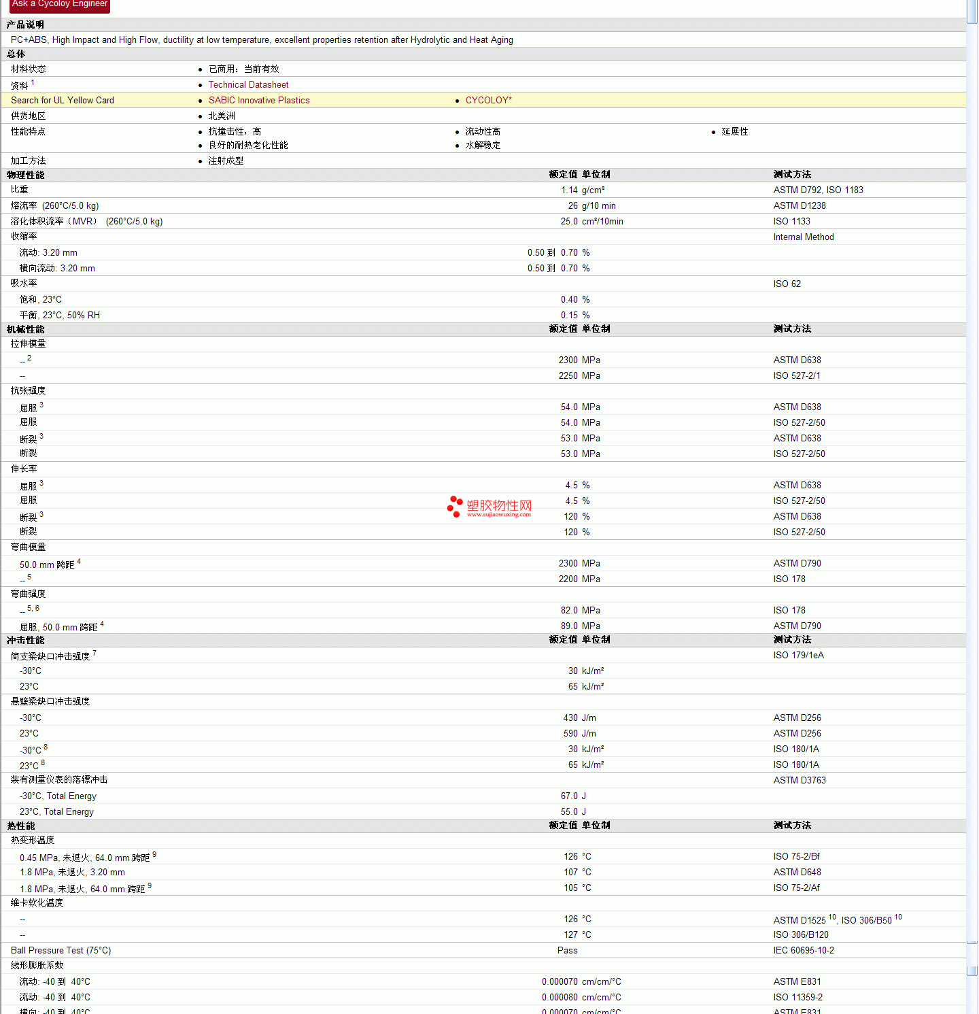Click the 127 °C Vicat value
The height and width of the screenshot is (1014, 979).
click(577, 935)
